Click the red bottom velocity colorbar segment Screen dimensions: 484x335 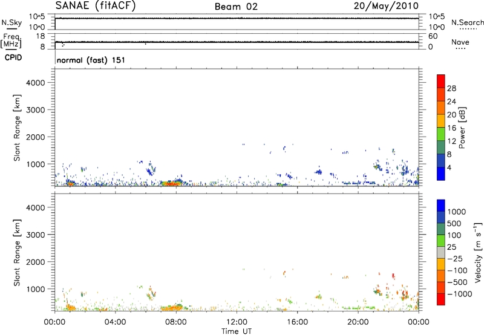click(x=441, y=299)
